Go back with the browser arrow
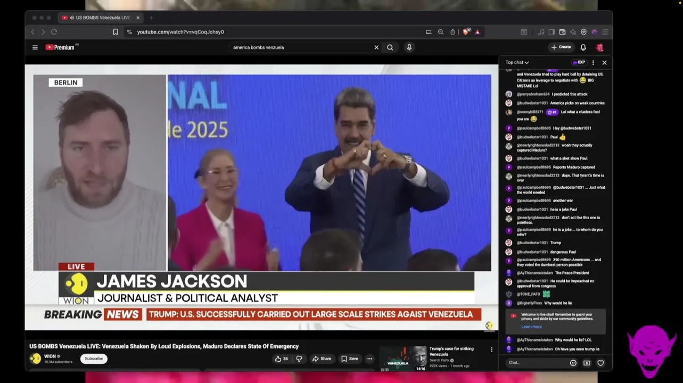 pyautogui.click(x=33, y=32)
